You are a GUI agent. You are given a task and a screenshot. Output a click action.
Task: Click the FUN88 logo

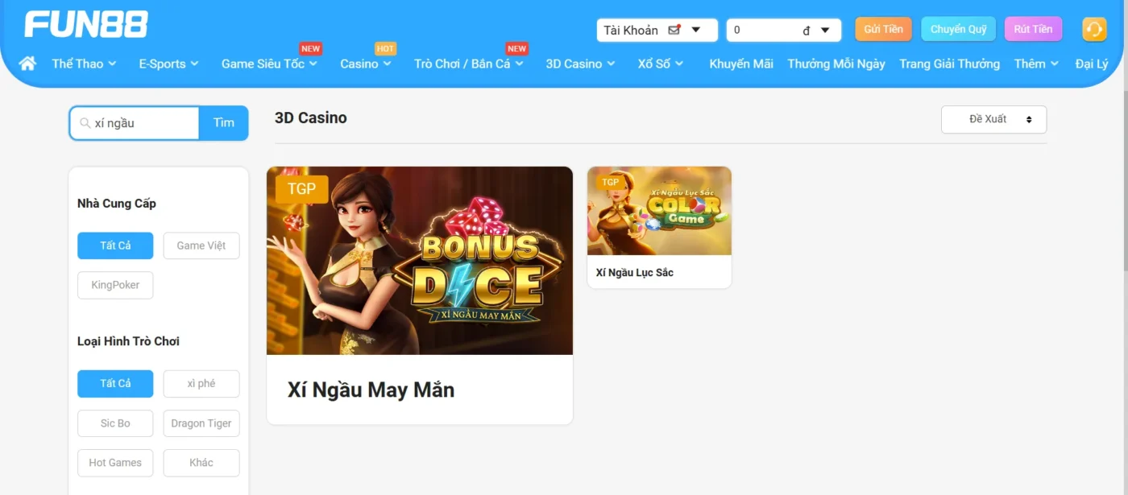pyautogui.click(x=86, y=24)
